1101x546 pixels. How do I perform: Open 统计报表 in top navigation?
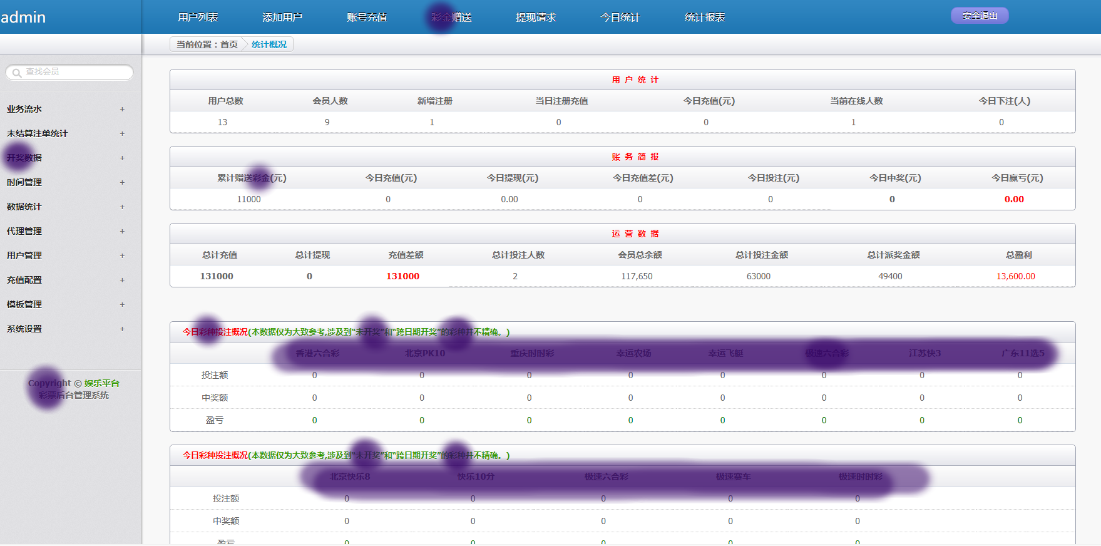[705, 18]
